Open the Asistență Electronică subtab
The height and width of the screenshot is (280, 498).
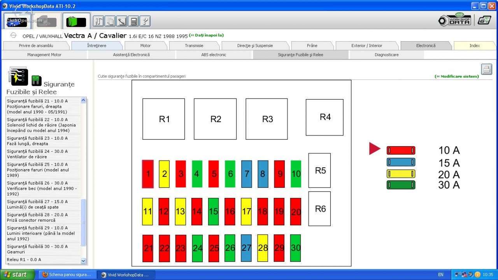(x=132, y=55)
